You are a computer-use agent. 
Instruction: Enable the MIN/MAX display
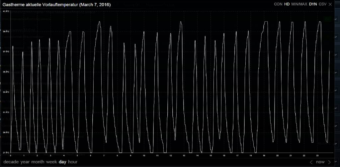click(299, 4)
